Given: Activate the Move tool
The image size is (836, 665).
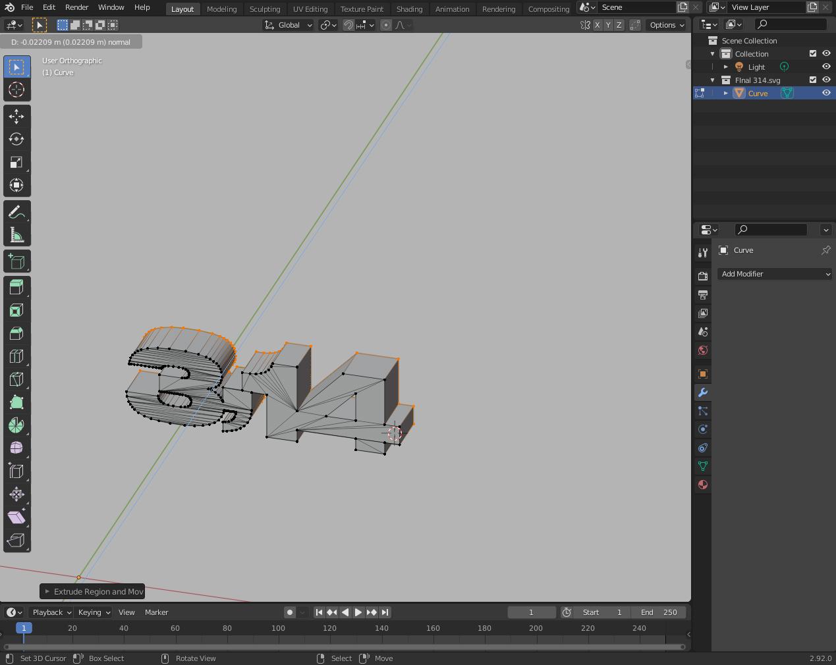Looking at the screenshot, I should (x=16, y=116).
